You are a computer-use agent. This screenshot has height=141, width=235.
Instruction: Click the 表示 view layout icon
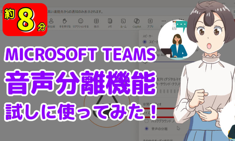pyautogui.click(x=96, y=21)
